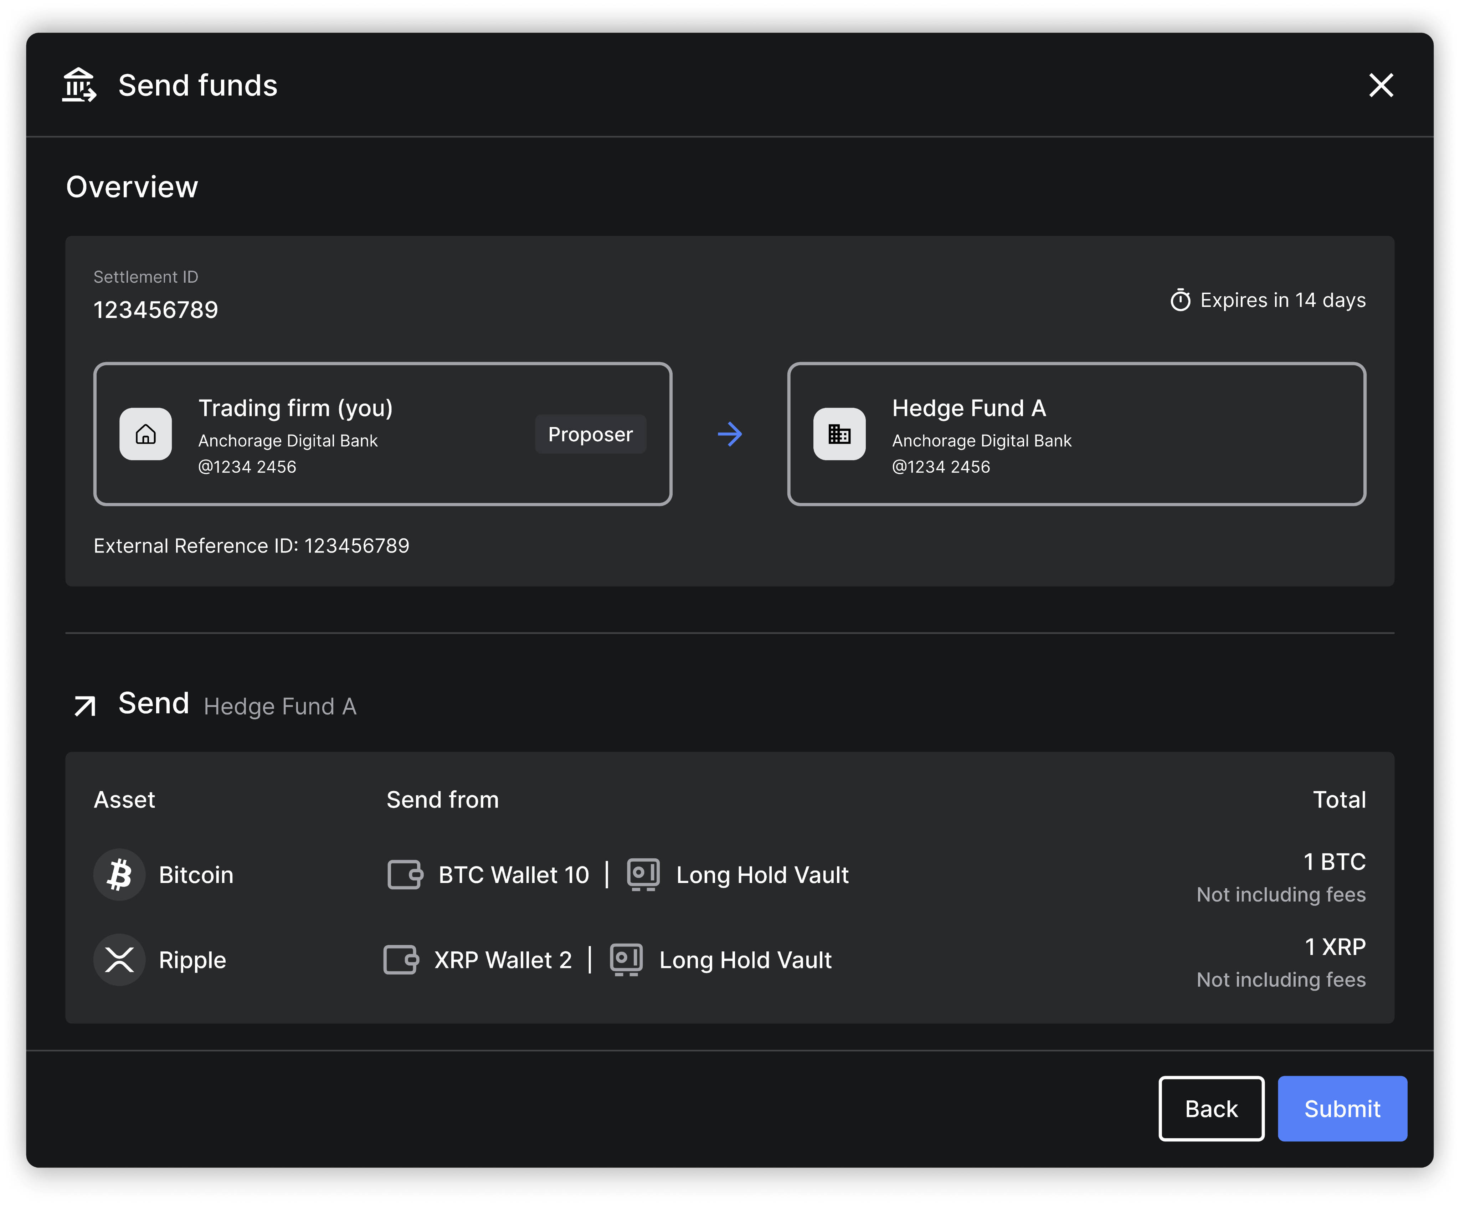
Task: Click the vault icon in Ripple row
Action: click(x=626, y=960)
